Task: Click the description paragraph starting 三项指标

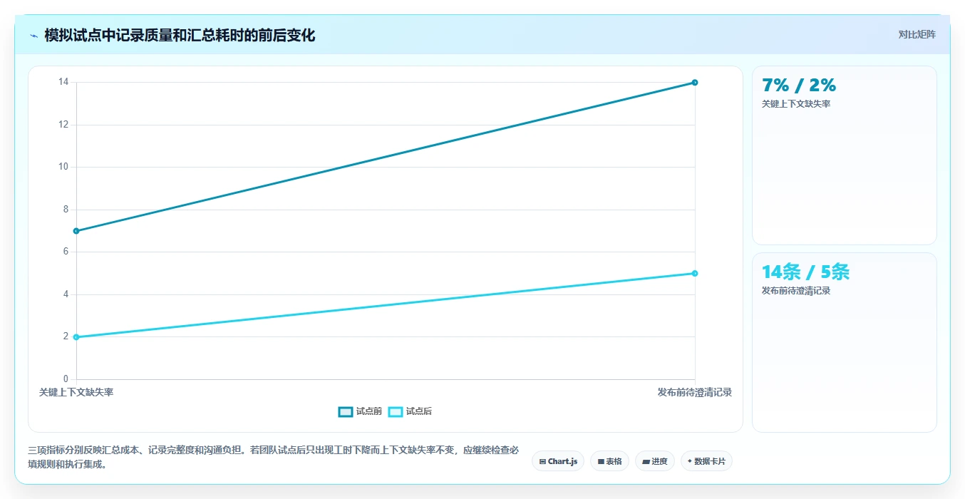Action: click(x=274, y=458)
